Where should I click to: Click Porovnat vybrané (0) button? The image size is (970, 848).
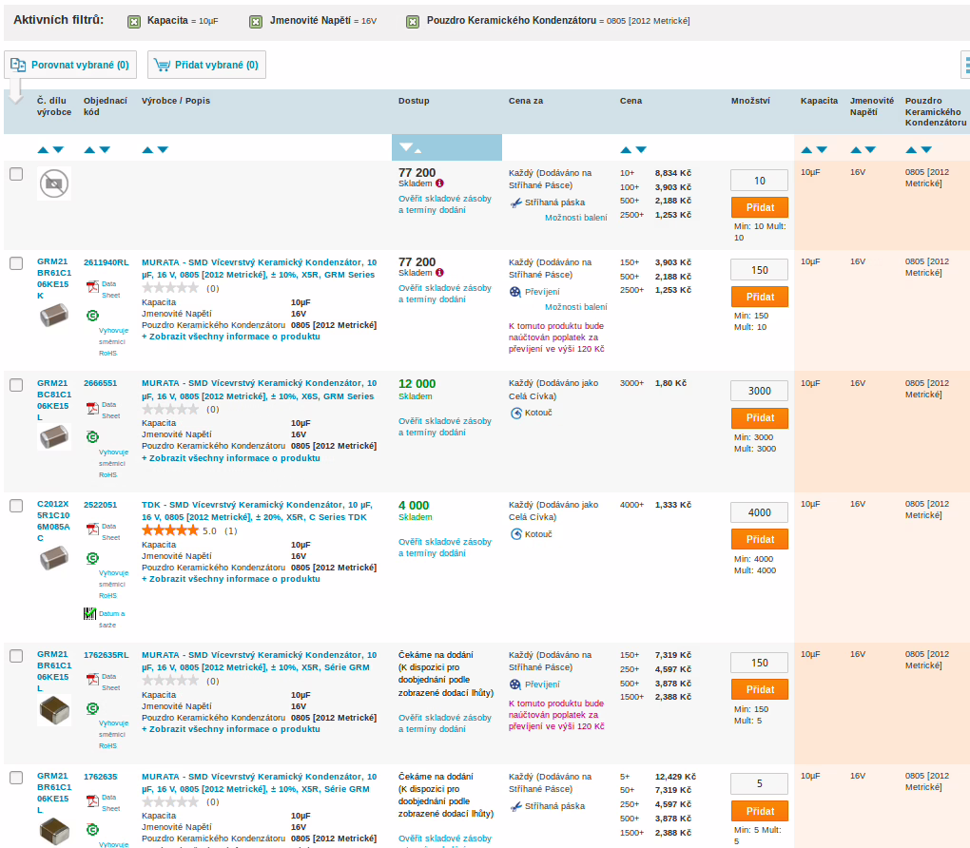[71, 65]
